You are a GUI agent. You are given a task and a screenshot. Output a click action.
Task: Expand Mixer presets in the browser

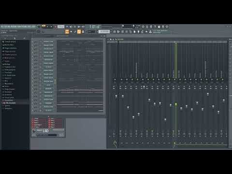point(9,58)
